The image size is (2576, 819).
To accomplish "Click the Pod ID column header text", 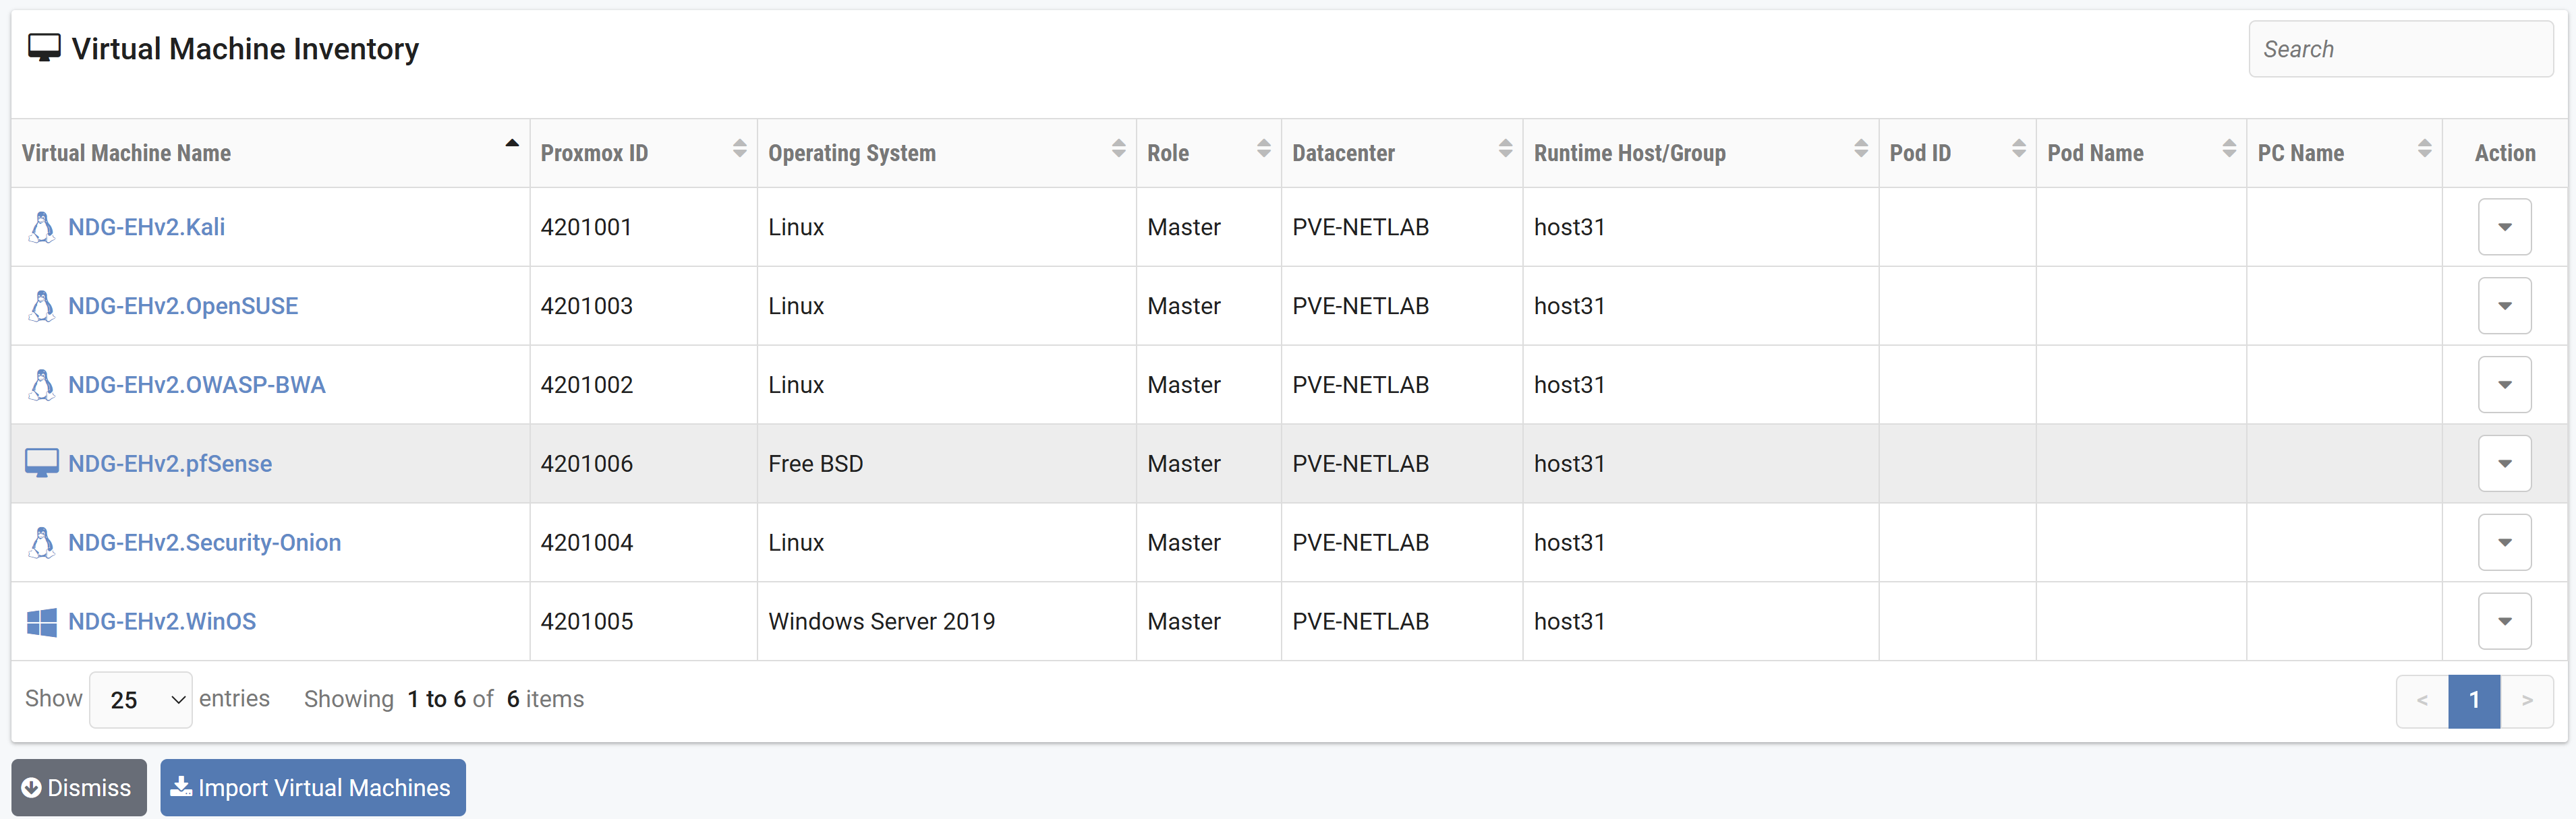I will click(x=1920, y=154).
